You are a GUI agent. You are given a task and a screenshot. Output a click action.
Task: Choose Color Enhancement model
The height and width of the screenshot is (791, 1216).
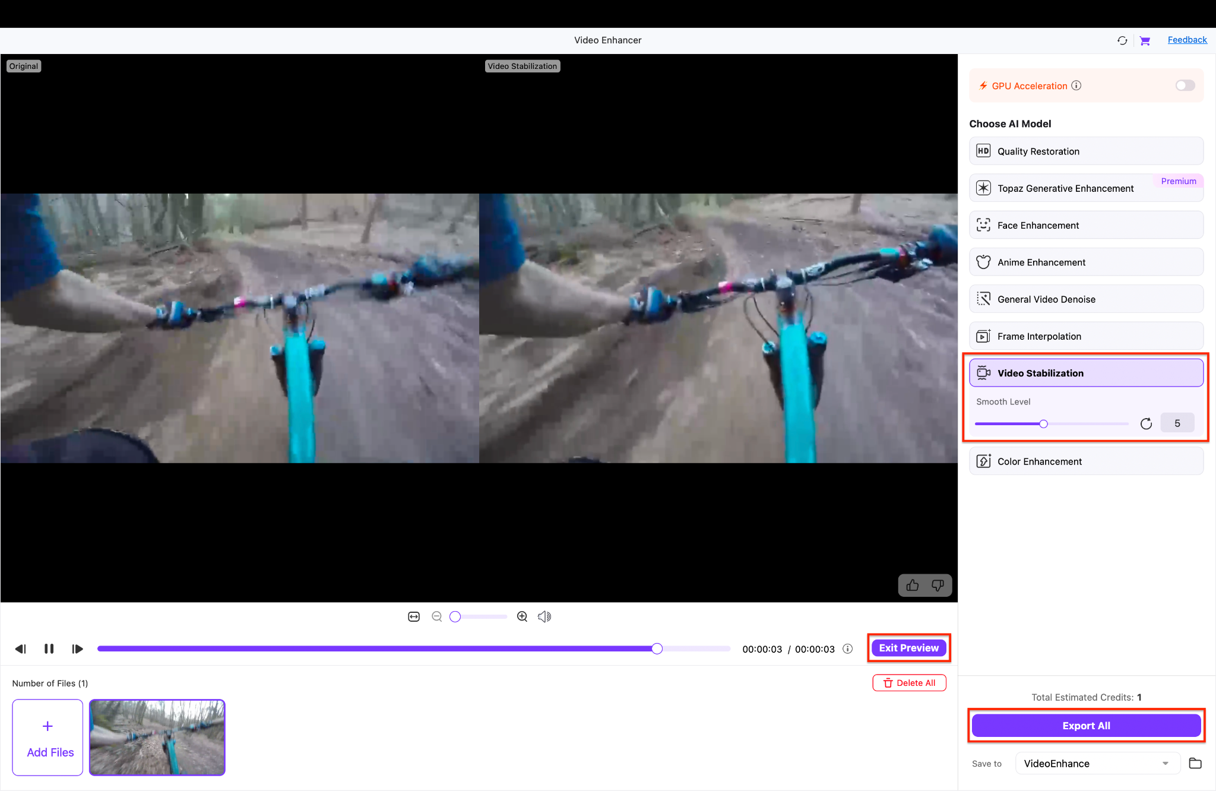click(x=1086, y=461)
